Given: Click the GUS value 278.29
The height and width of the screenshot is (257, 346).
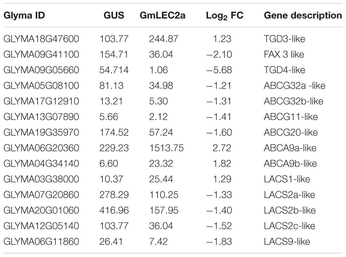Looking at the screenshot, I should click(x=114, y=195).
